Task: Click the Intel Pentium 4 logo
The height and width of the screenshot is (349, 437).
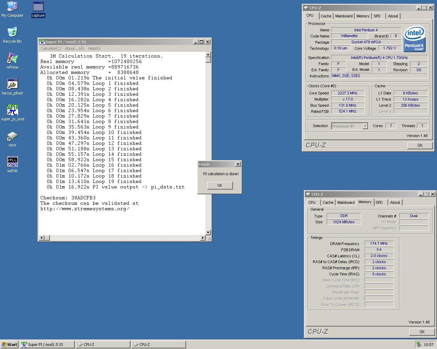Action: tap(414, 39)
